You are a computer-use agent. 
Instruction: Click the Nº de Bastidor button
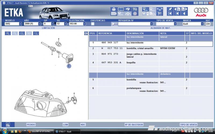(134, 125)
